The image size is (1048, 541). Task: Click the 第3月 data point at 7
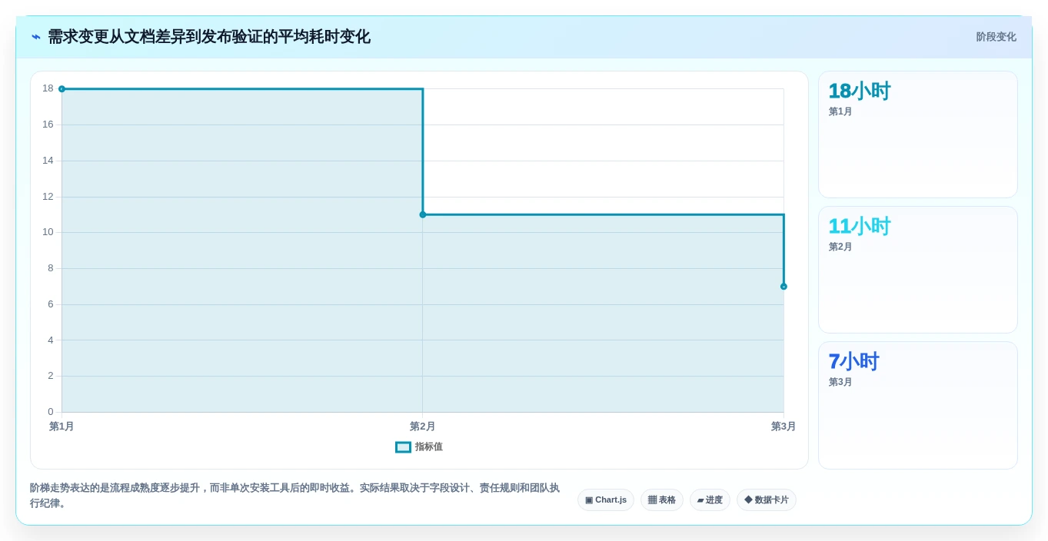[x=784, y=287]
